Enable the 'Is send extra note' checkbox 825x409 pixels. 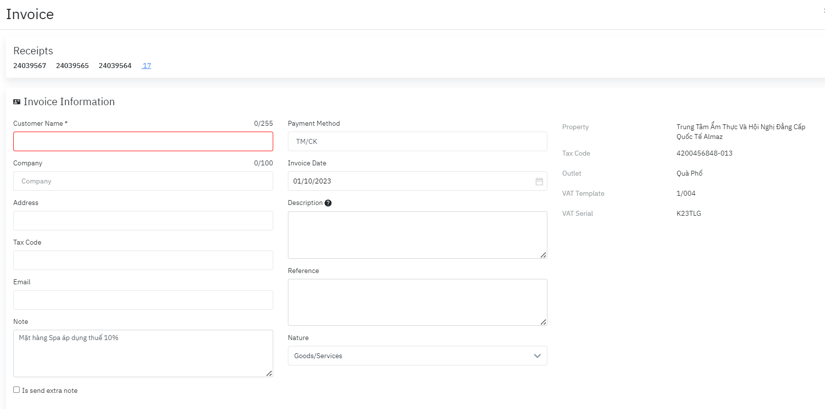[17, 390]
